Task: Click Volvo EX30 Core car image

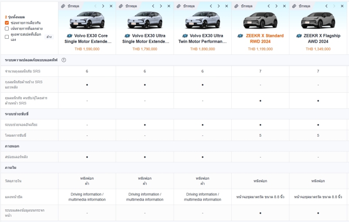Action: coord(87,20)
